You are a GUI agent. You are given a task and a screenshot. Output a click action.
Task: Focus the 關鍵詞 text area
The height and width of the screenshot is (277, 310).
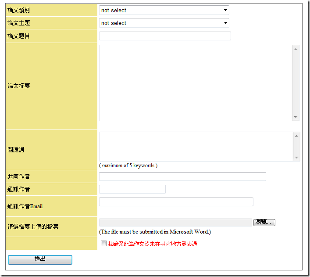196,147
